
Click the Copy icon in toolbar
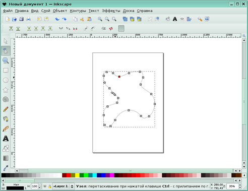point(75,19)
